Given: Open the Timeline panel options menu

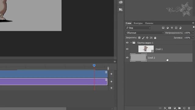Looking at the screenshot, I should [x=115, y=61].
